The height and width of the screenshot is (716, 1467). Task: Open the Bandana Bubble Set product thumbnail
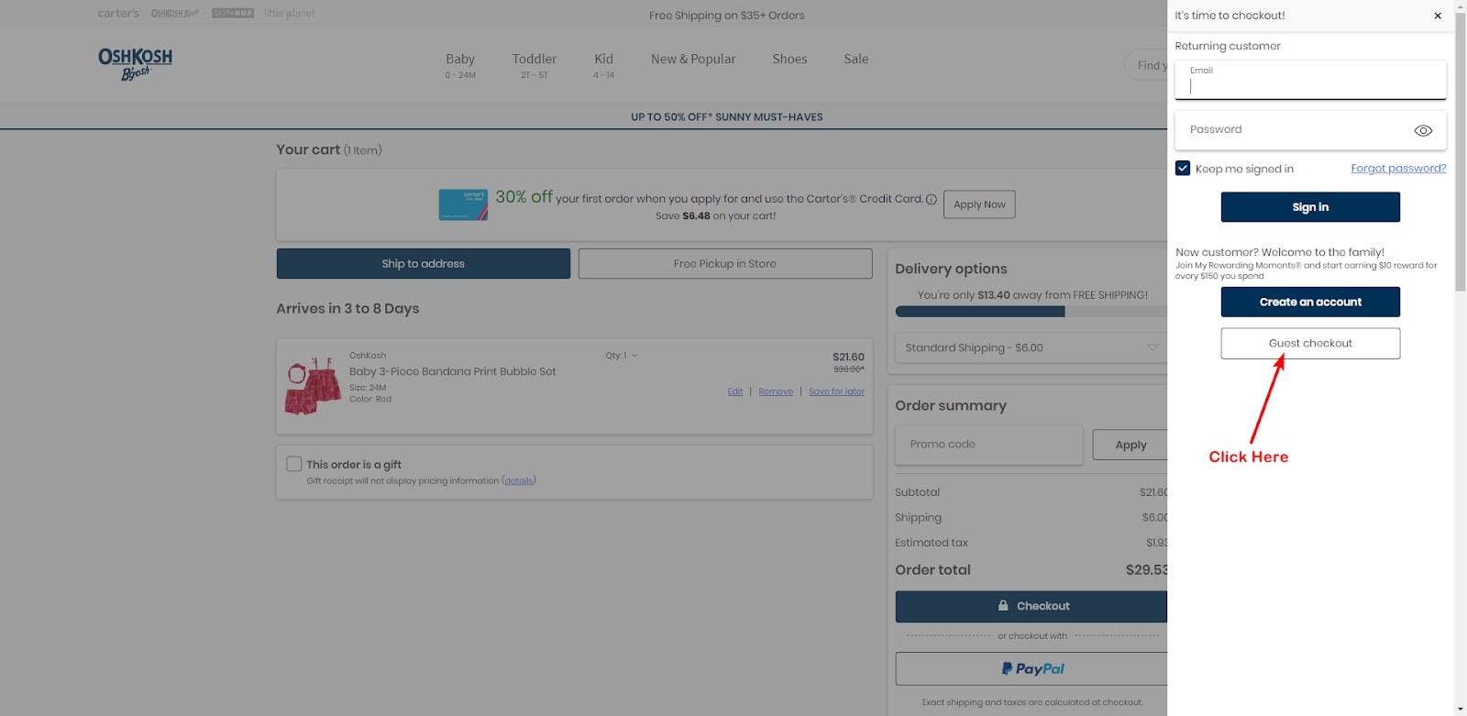(313, 386)
